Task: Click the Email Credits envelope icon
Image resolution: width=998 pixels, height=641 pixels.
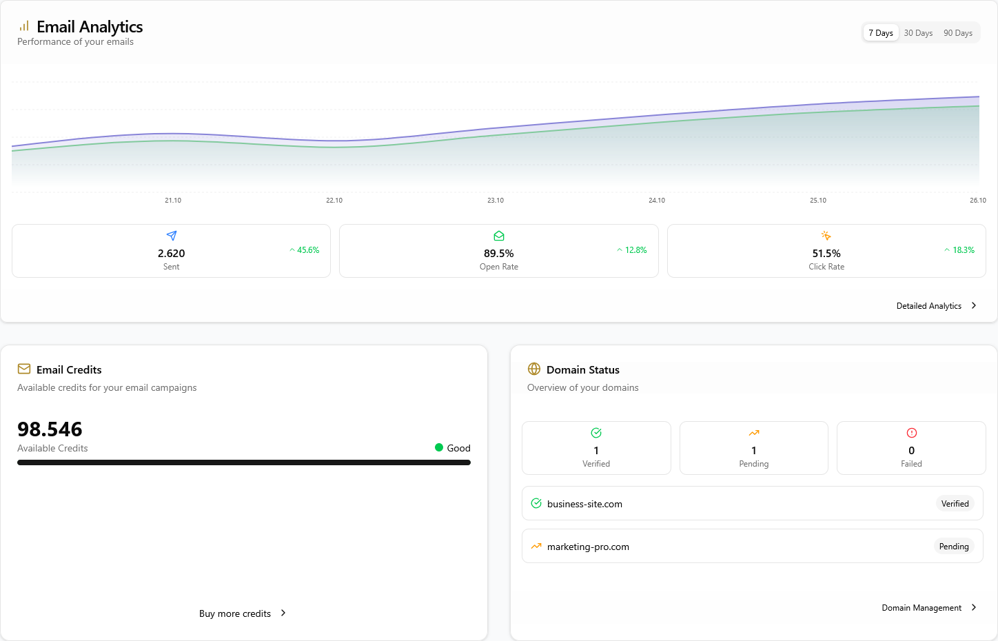Action: [24, 369]
